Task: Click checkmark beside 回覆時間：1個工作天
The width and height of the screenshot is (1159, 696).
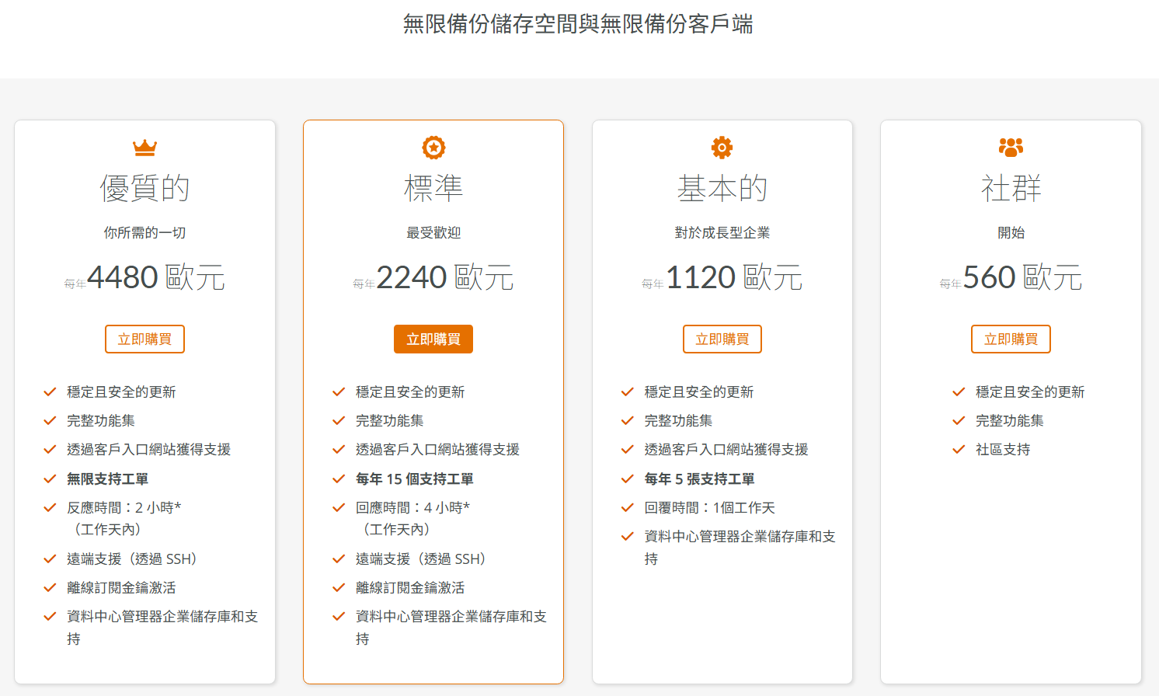Action: tap(628, 507)
